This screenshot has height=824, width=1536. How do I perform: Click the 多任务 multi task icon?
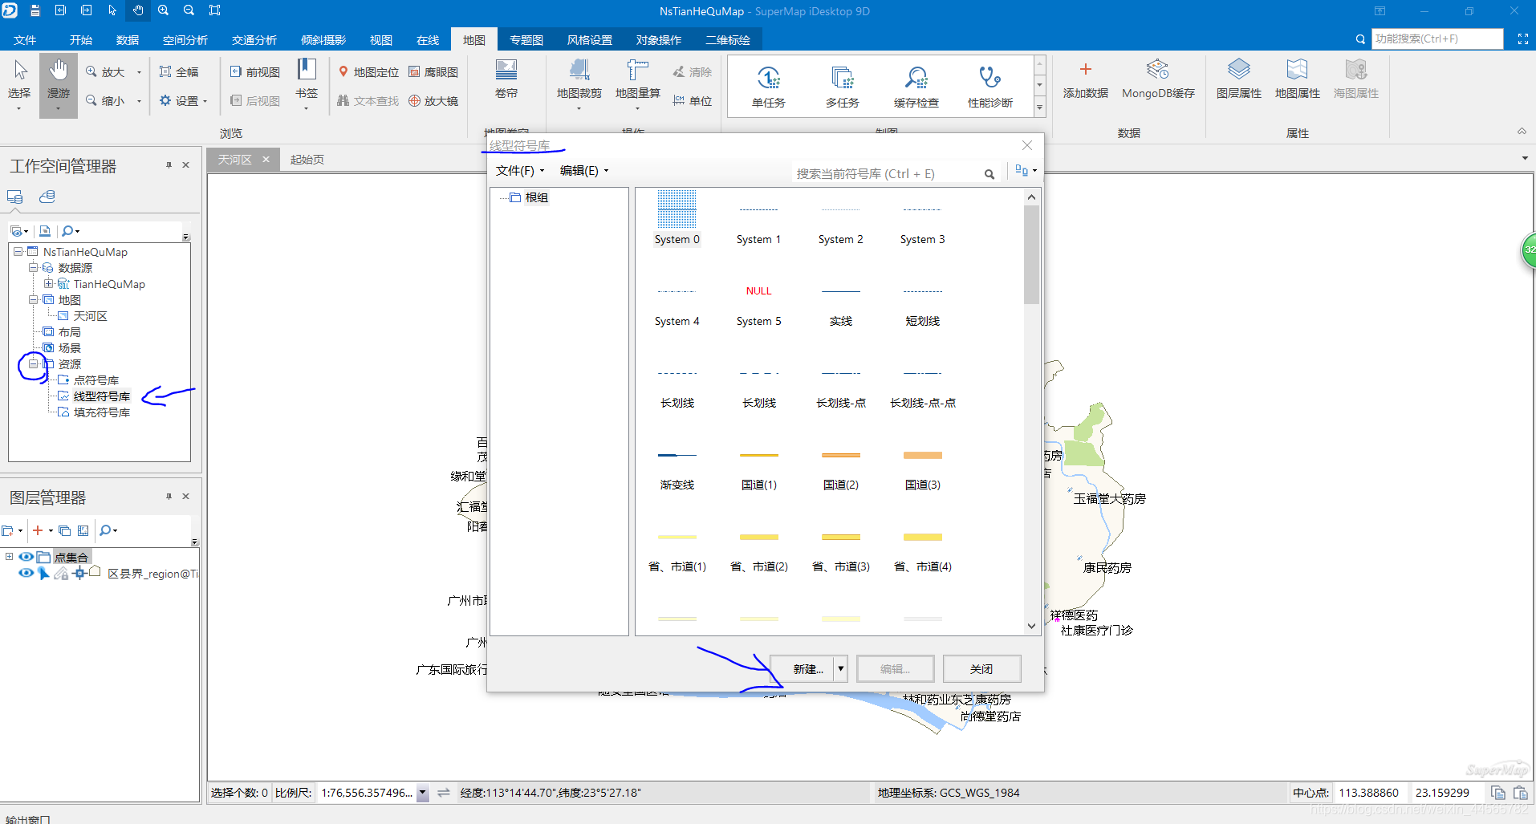point(843,87)
